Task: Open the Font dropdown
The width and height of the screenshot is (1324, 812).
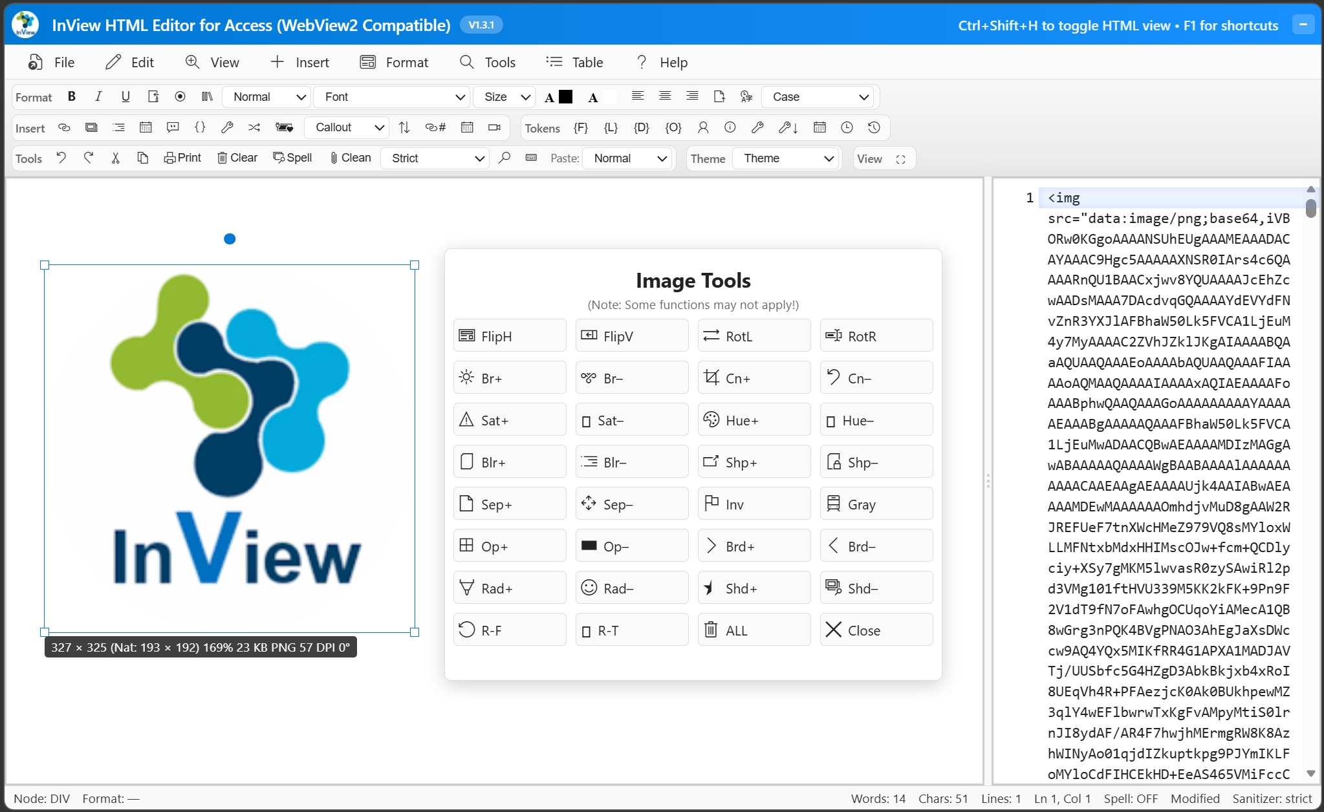Action: (x=393, y=97)
